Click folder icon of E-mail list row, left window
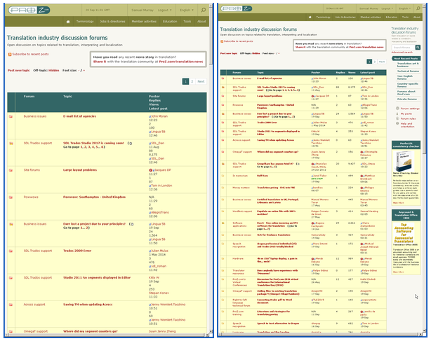 click(11, 116)
